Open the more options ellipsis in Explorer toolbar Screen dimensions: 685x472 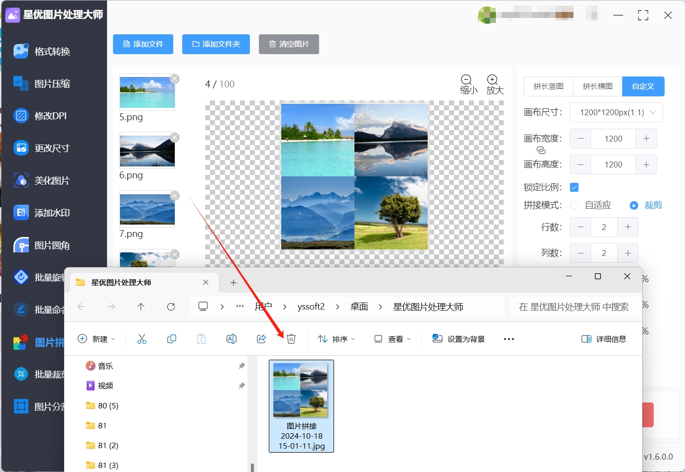coord(509,339)
